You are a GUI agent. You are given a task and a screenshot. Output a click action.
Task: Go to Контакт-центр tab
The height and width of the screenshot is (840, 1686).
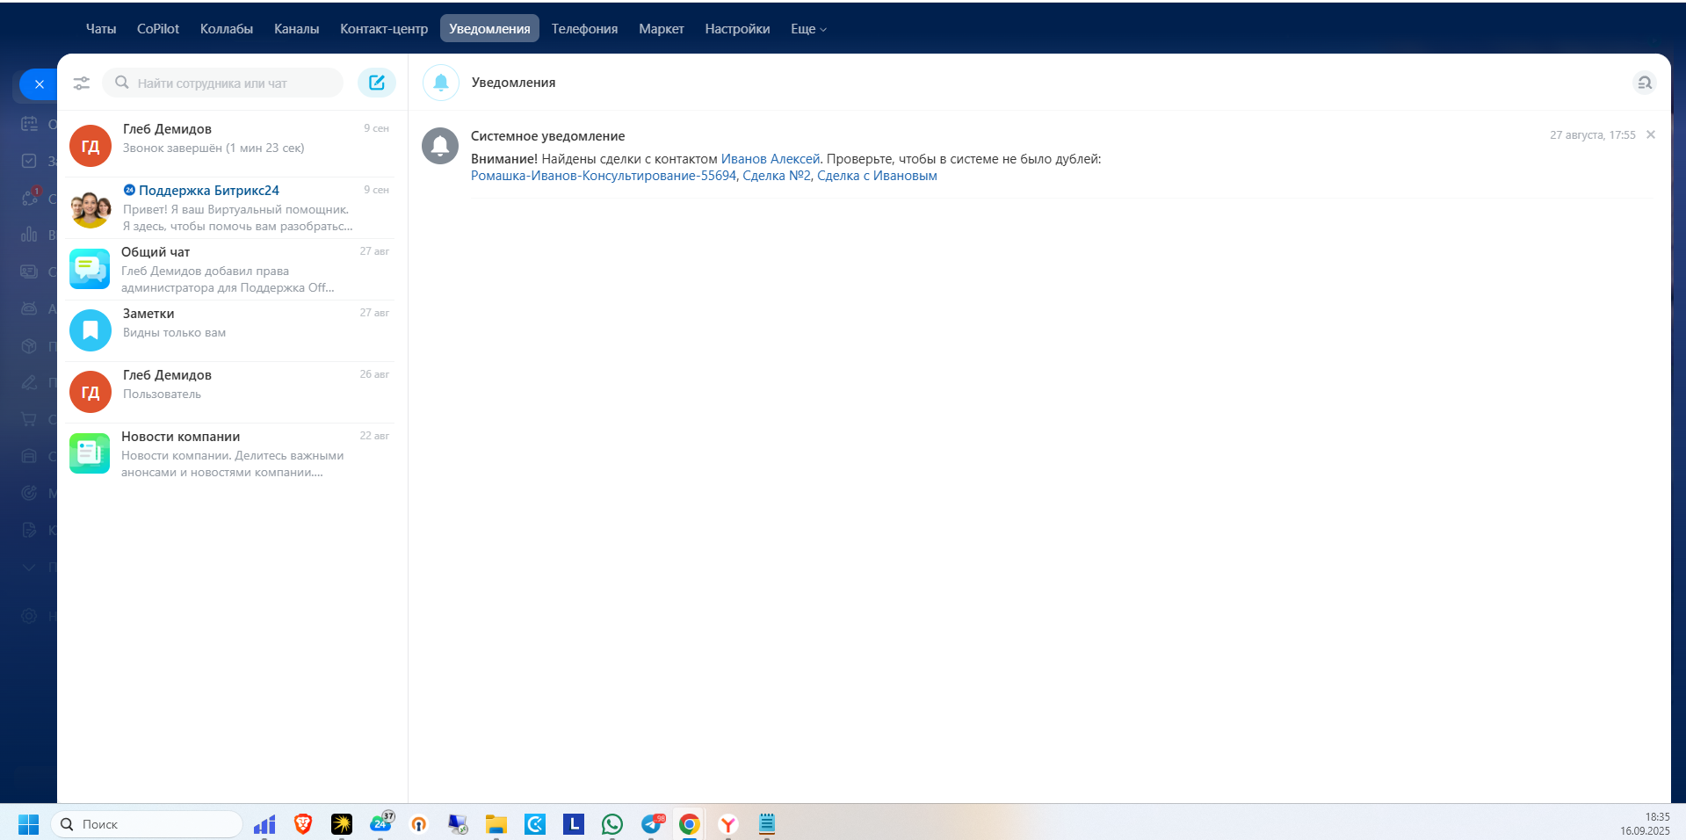tap(384, 29)
